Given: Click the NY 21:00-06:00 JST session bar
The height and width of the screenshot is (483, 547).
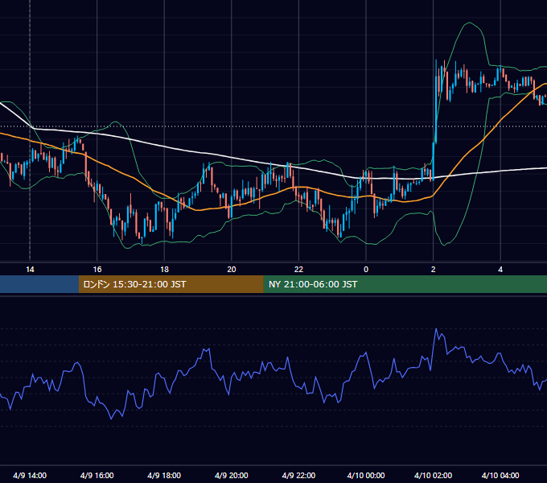Looking at the screenshot, I should pyautogui.click(x=405, y=284).
